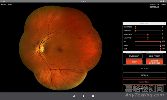167x100 pixels.
Task: Click the Brightness value 0
Action: click(x=163, y=34)
